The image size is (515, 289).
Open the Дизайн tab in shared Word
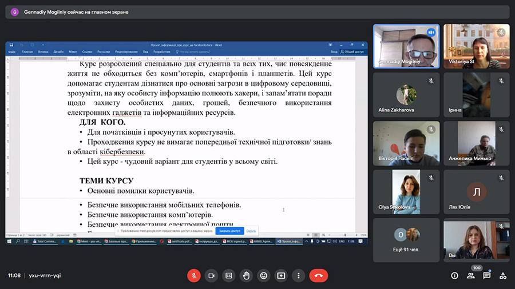coord(58,52)
